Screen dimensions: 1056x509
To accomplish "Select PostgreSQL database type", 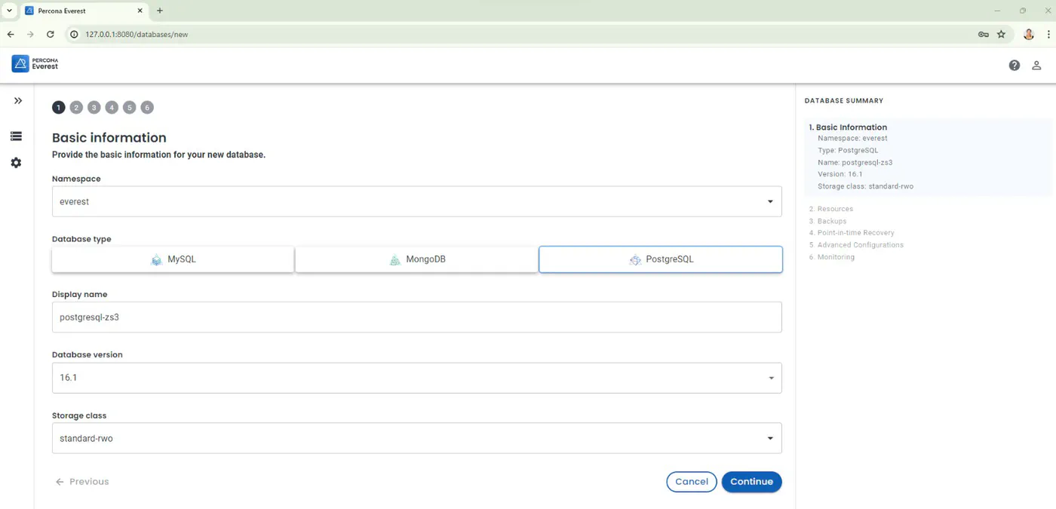I will (661, 259).
